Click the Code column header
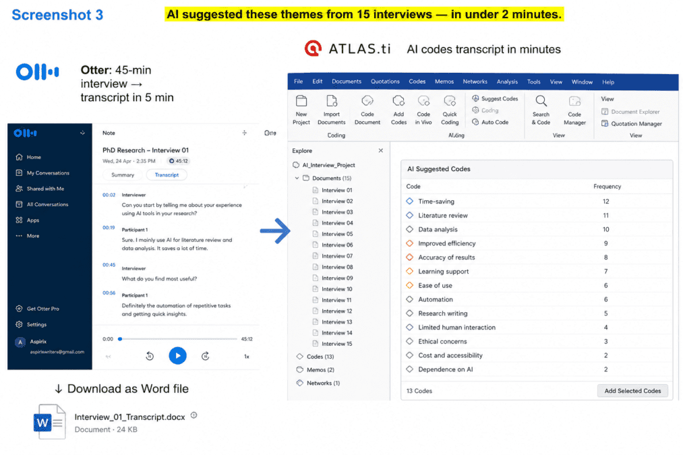 coord(413,186)
